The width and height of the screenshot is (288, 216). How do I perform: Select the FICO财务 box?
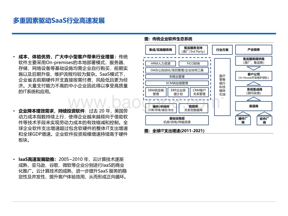[x=193, y=64]
